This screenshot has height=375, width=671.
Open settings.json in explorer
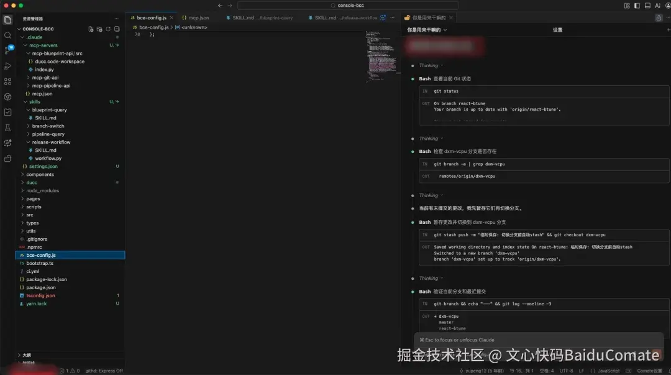coord(43,167)
